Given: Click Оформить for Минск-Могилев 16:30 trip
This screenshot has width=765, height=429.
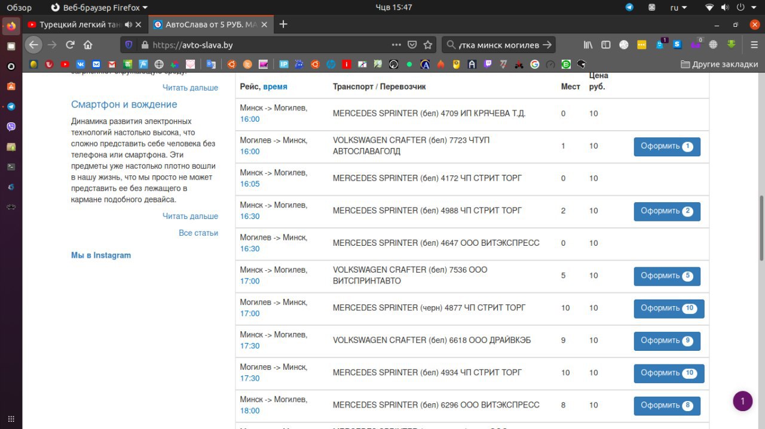Looking at the screenshot, I should tap(667, 211).
